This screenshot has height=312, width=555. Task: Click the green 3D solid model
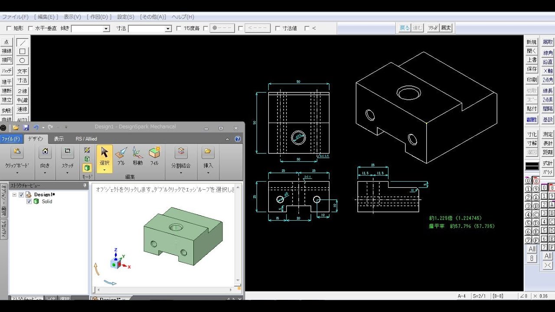coord(182,236)
